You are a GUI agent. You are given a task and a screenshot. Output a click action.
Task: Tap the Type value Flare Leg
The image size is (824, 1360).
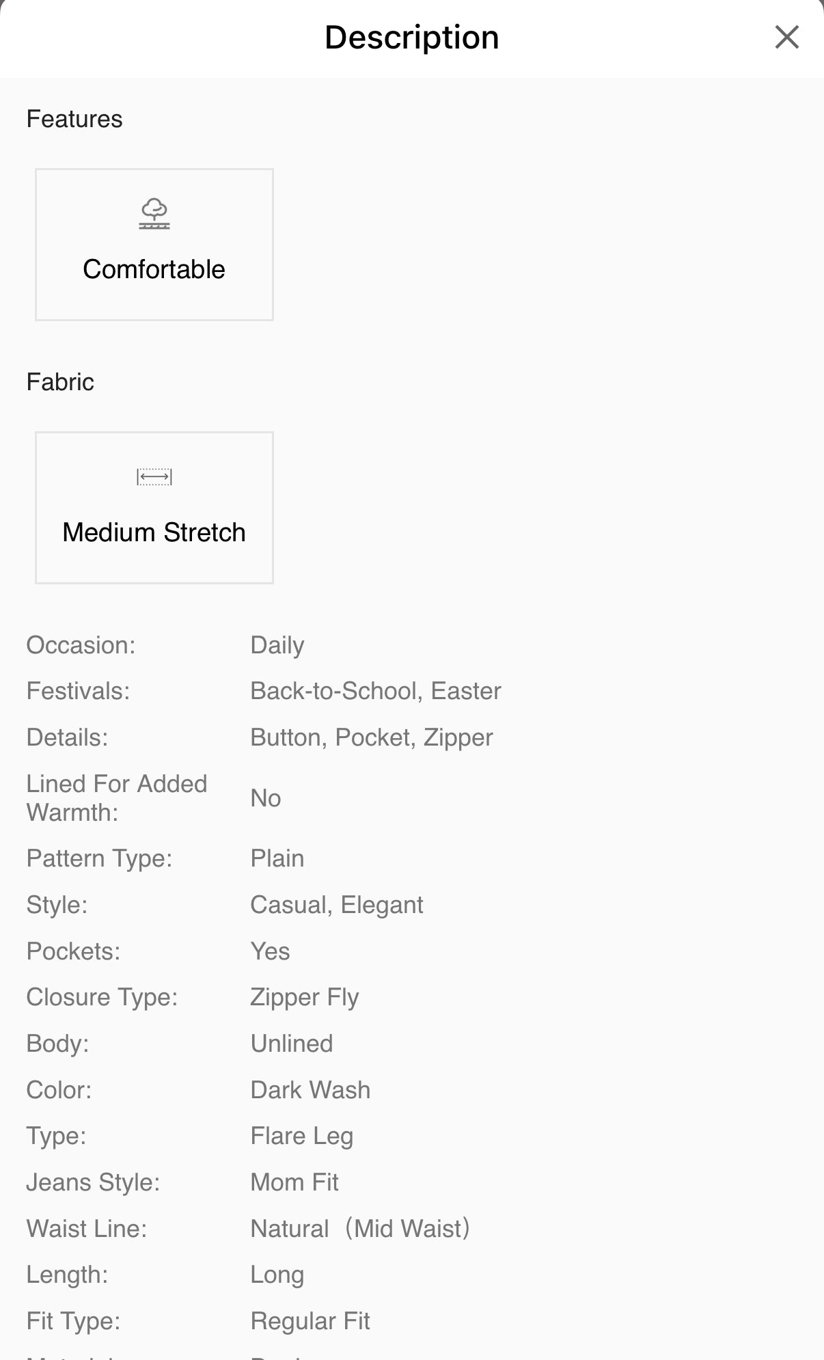click(302, 1136)
